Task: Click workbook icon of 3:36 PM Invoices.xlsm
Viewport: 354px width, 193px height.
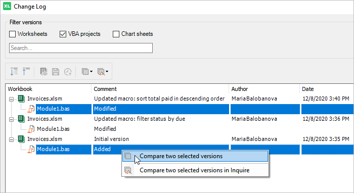Action: click(x=21, y=119)
